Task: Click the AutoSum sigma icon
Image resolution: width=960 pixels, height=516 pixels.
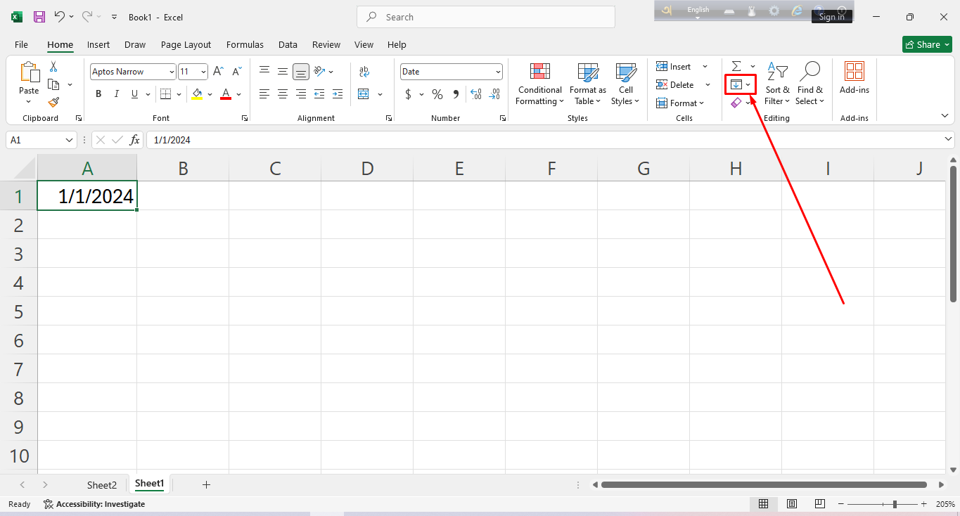Action: (736, 66)
